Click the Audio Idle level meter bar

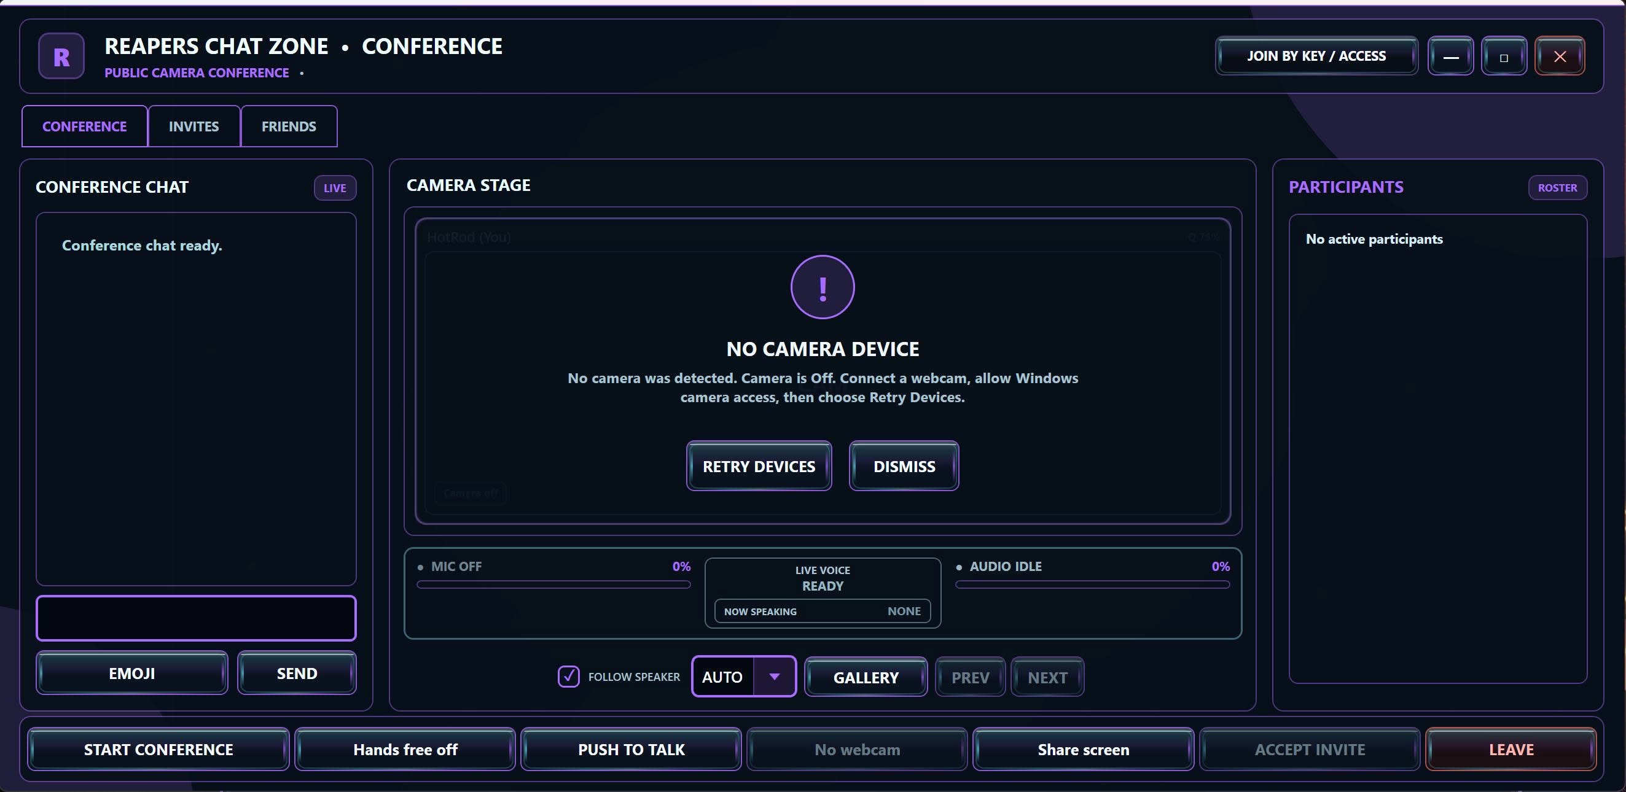tap(1092, 584)
